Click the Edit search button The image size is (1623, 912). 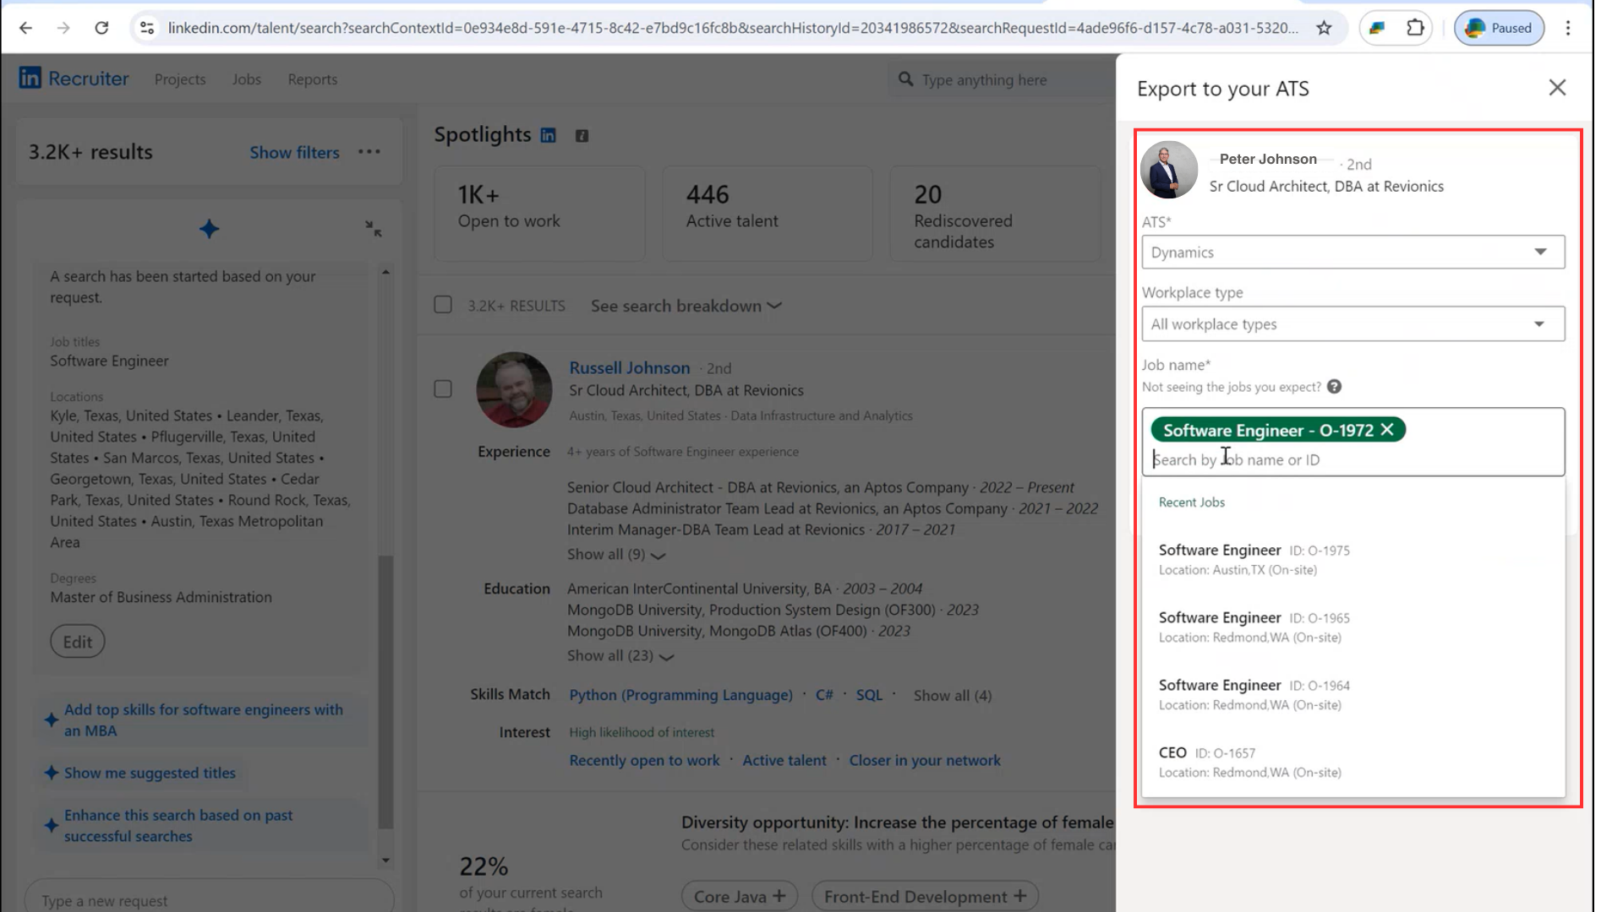(x=78, y=642)
